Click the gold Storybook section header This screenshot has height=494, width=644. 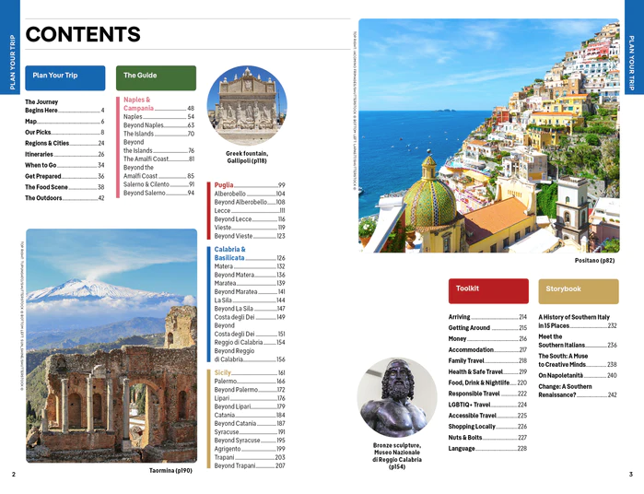tap(578, 289)
